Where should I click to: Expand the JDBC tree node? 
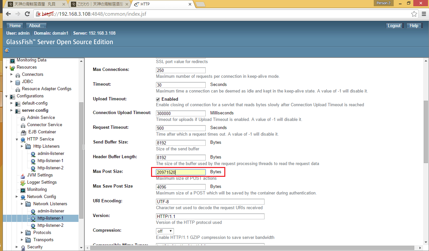(11, 82)
